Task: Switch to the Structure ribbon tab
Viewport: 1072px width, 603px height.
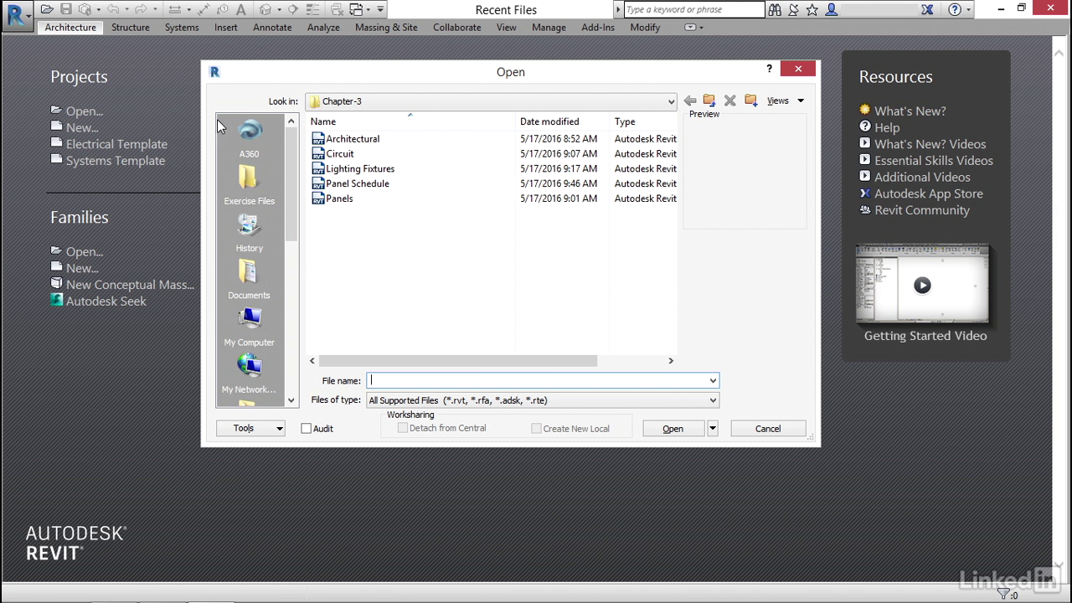Action: pyautogui.click(x=131, y=27)
